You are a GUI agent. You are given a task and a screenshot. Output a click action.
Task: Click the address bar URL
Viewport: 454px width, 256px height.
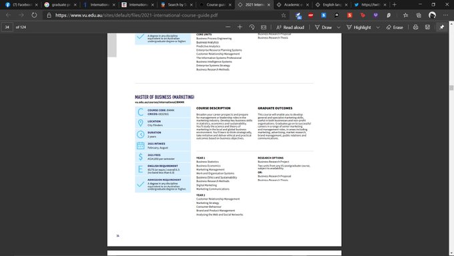click(136, 15)
